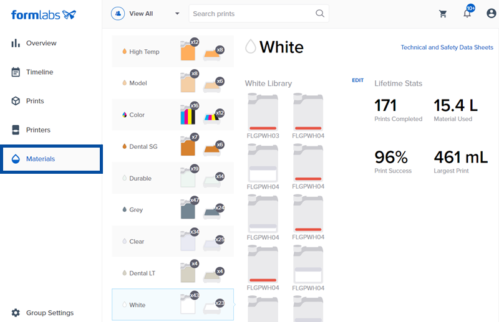This screenshot has width=499, height=322.
Task: Click EDIT for the White Library
Action: (357, 80)
